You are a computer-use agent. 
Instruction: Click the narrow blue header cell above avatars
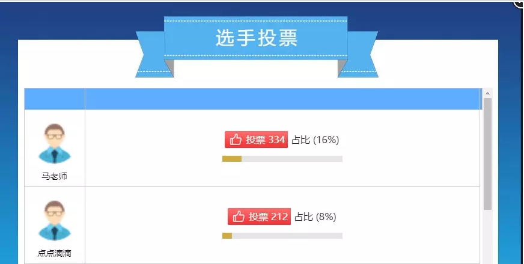point(55,99)
